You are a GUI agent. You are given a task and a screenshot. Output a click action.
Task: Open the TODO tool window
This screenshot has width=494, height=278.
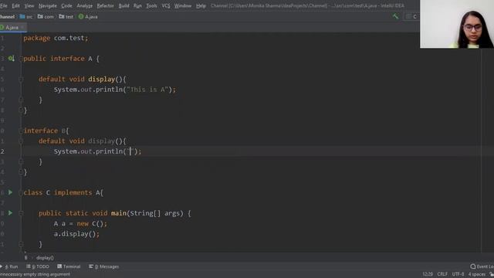click(38, 266)
